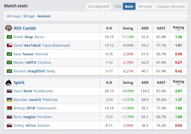
Task: Switch side filter to Counter-Terrorist
Action: 171,6
